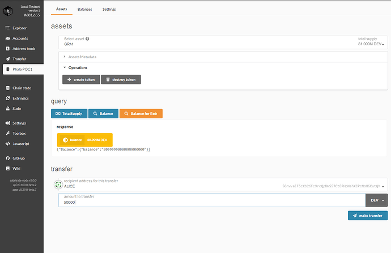Screen dimensions: 391x253
Task: Click the Wiki book icon
Action: point(8,169)
